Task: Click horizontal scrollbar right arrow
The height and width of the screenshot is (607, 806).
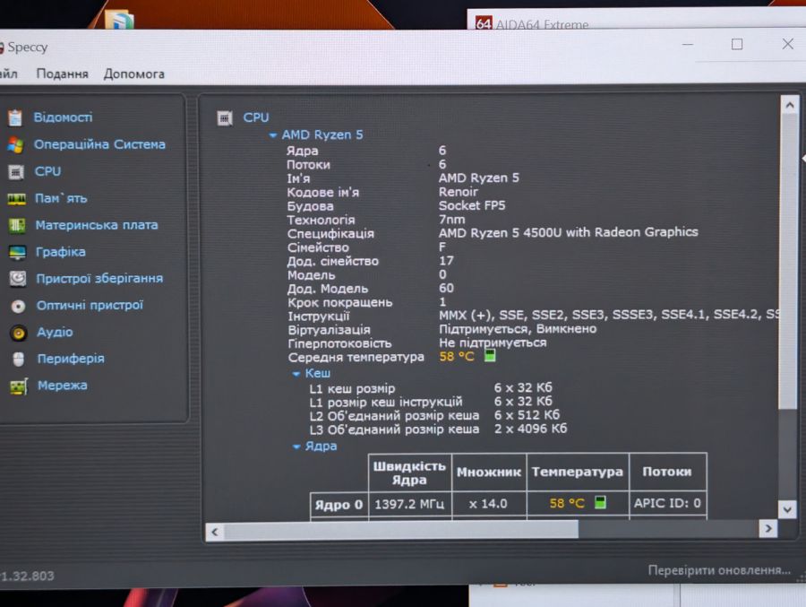Action: click(x=768, y=528)
